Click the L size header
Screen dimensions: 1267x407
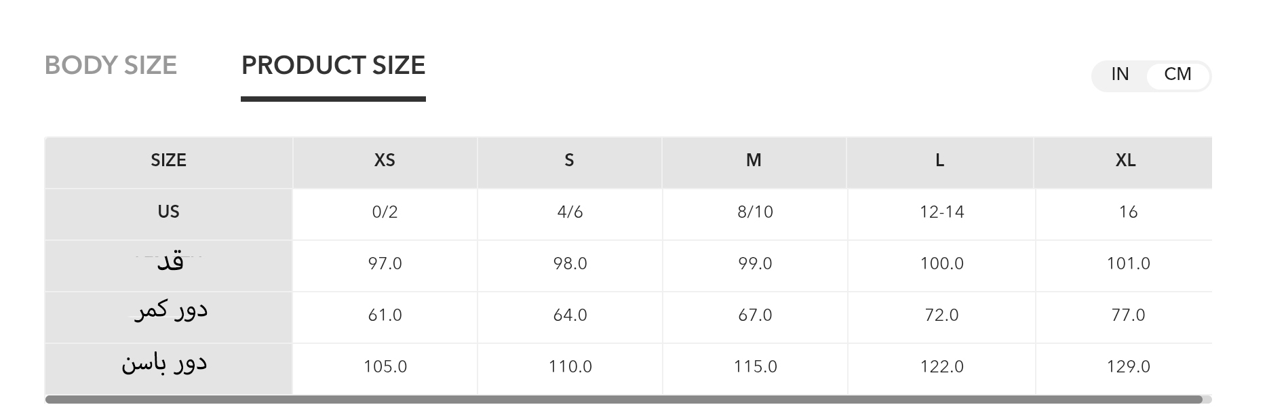click(939, 161)
